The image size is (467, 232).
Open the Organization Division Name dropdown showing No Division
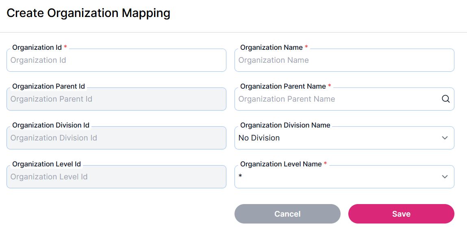[x=337, y=138]
